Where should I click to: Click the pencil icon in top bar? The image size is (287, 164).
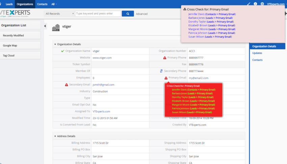coord(249,4)
